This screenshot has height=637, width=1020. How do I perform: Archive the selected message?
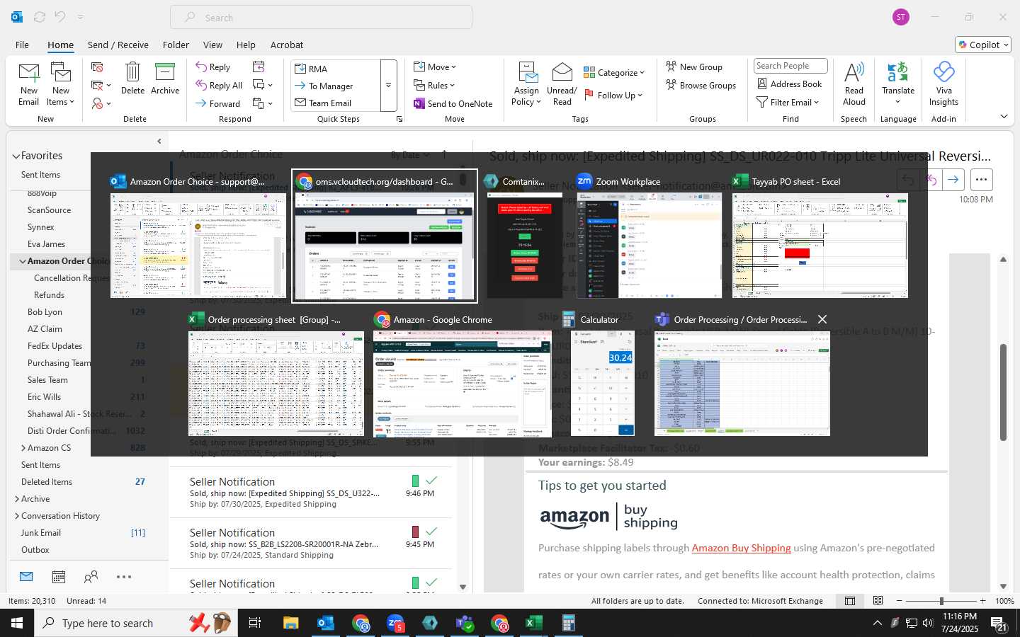(x=165, y=78)
